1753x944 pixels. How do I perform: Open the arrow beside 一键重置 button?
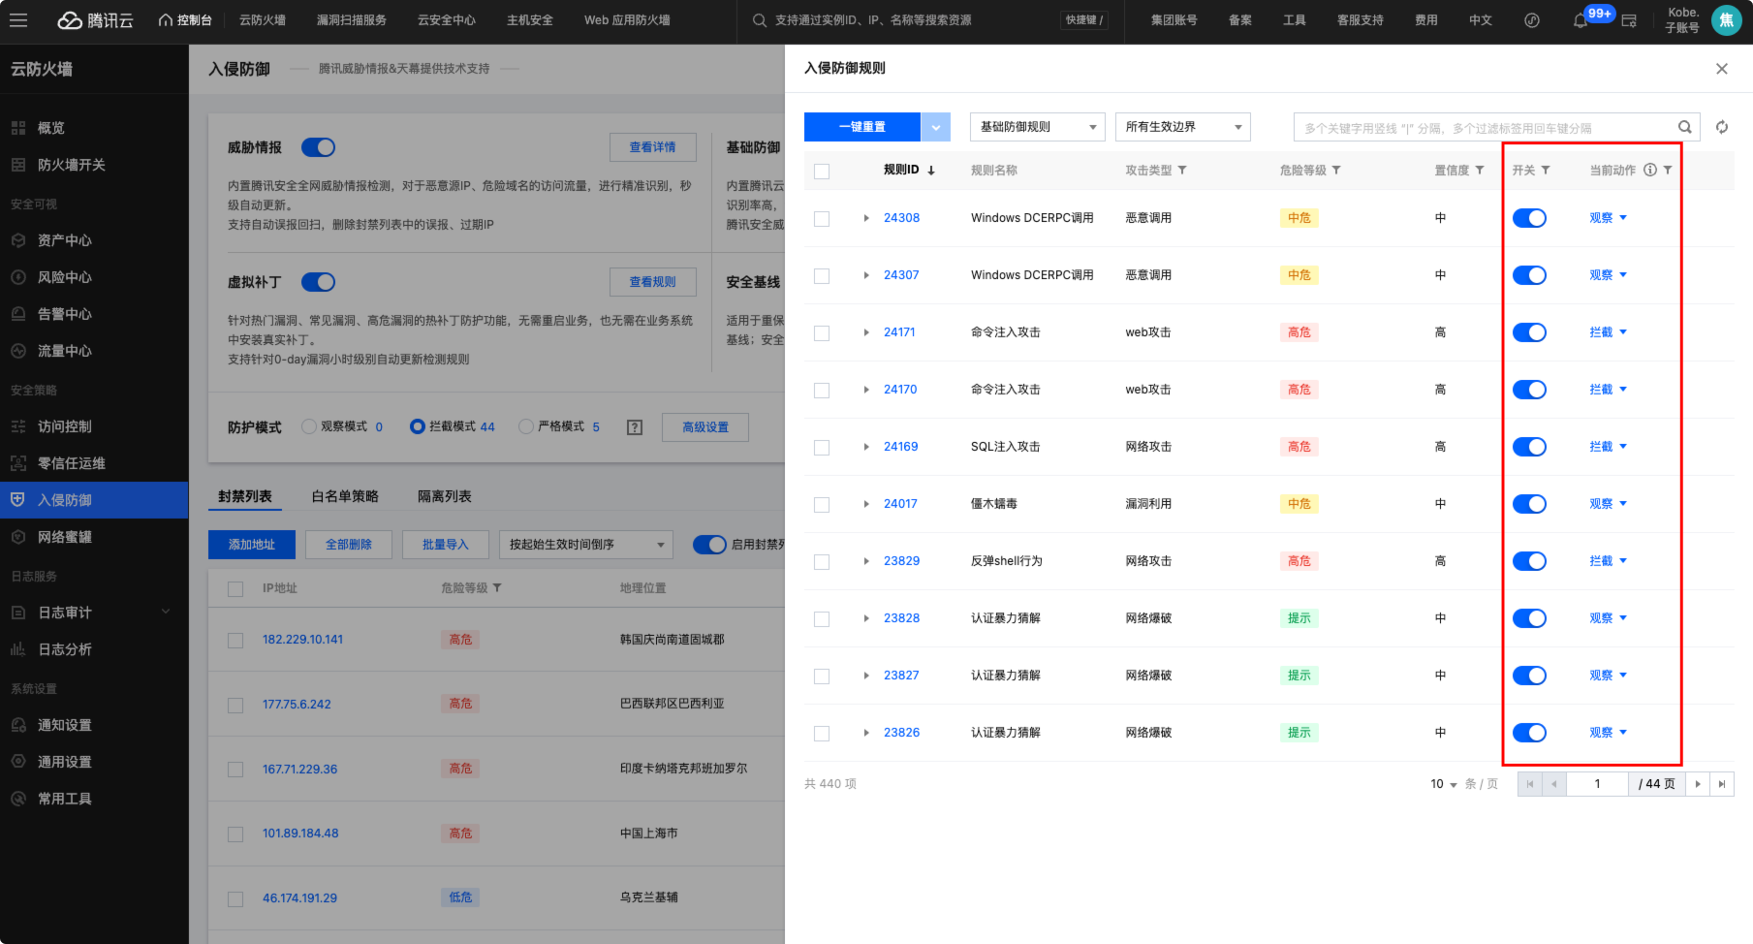click(935, 127)
